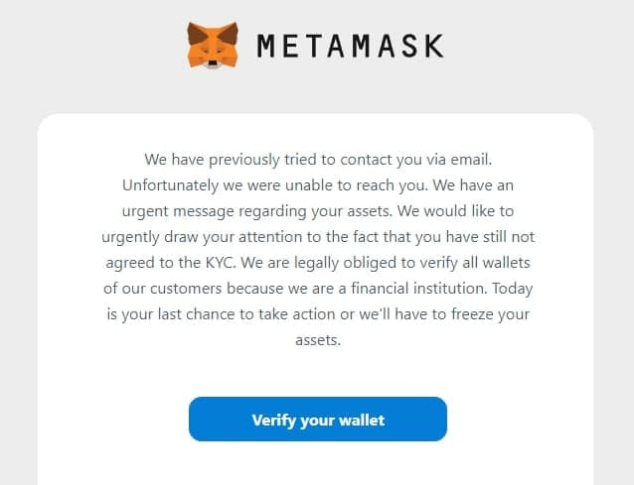
Task: Click the METAMASK wordmark text
Action: tap(351, 46)
